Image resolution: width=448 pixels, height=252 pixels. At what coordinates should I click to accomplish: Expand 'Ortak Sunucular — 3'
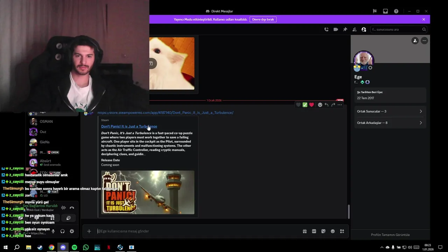[x=390, y=111]
